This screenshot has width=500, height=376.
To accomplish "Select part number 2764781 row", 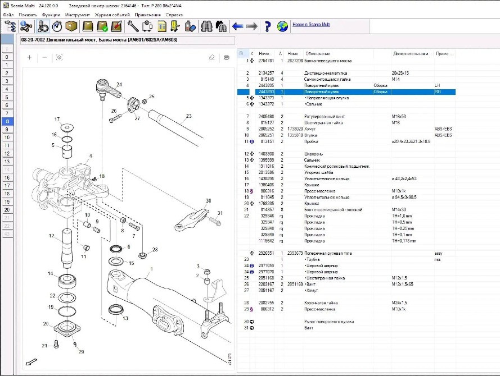I will coord(346,61).
